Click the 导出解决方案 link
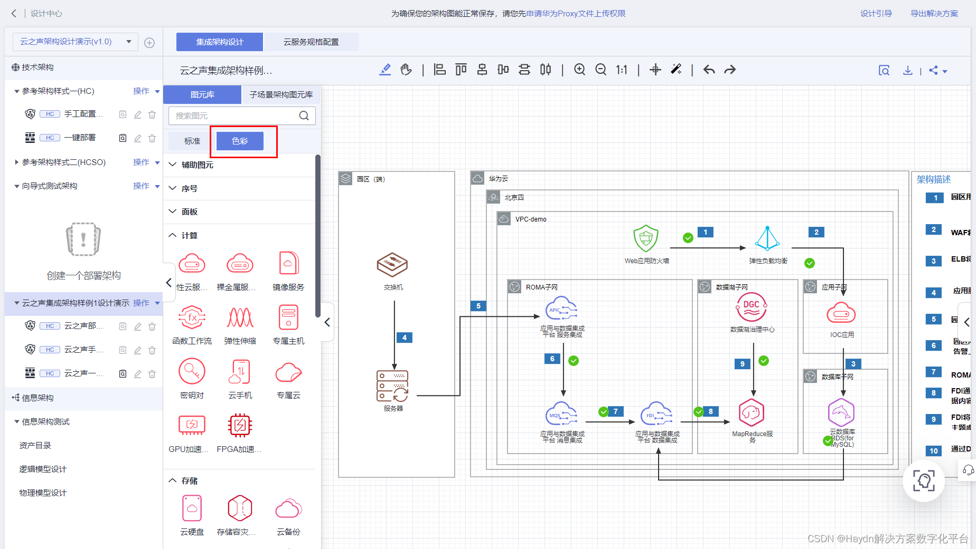 (x=934, y=14)
